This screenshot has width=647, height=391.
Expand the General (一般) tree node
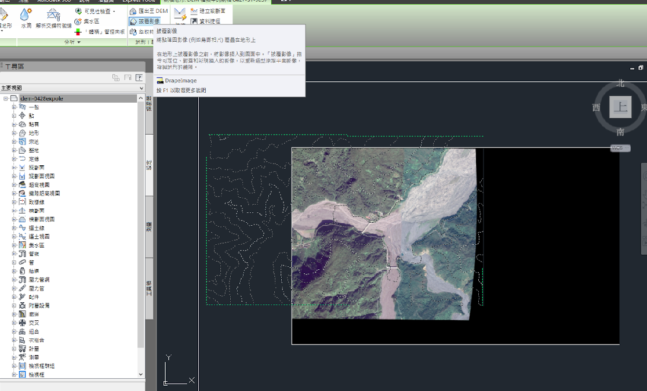[x=14, y=107]
